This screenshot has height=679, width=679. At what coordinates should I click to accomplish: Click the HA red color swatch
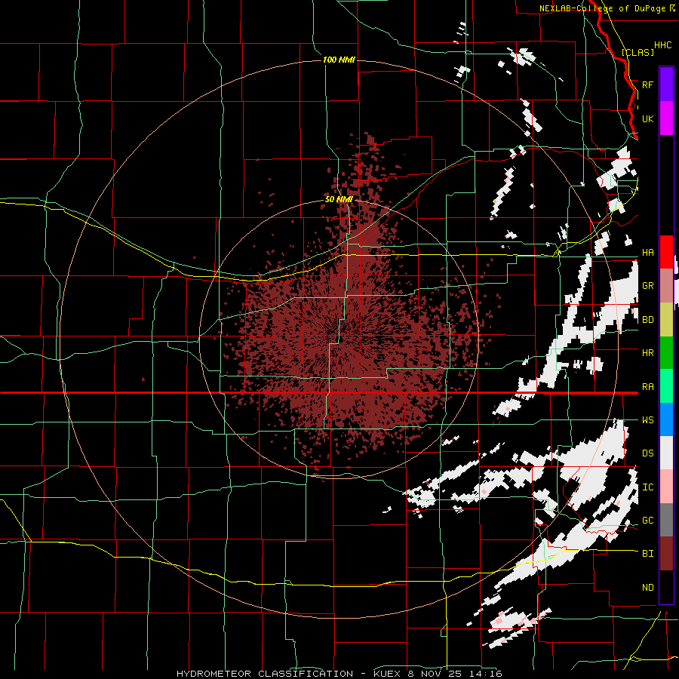click(x=666, y=252)
